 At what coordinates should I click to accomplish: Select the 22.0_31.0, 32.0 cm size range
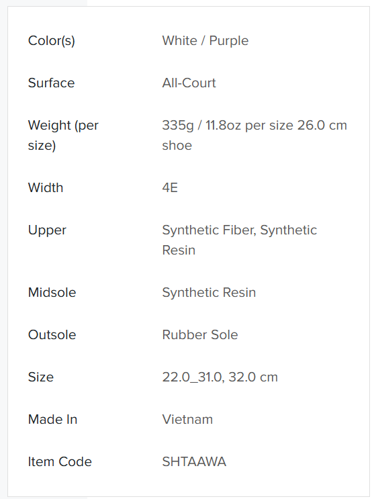coord(220,377)
